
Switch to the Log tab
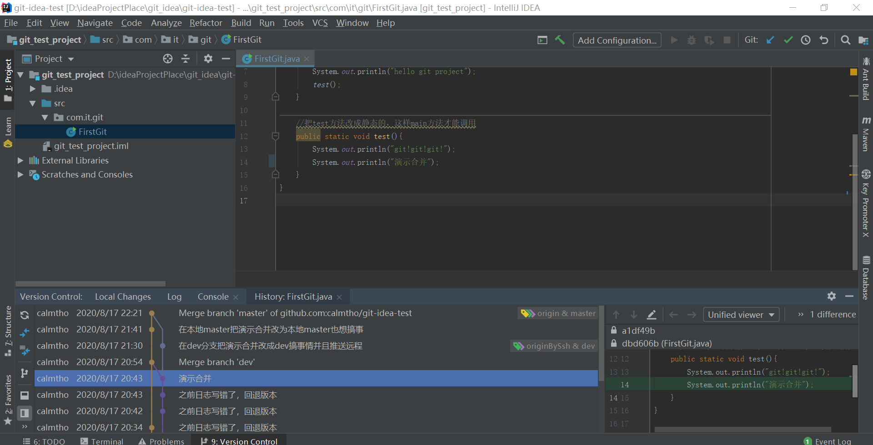(x=174, y=297)
